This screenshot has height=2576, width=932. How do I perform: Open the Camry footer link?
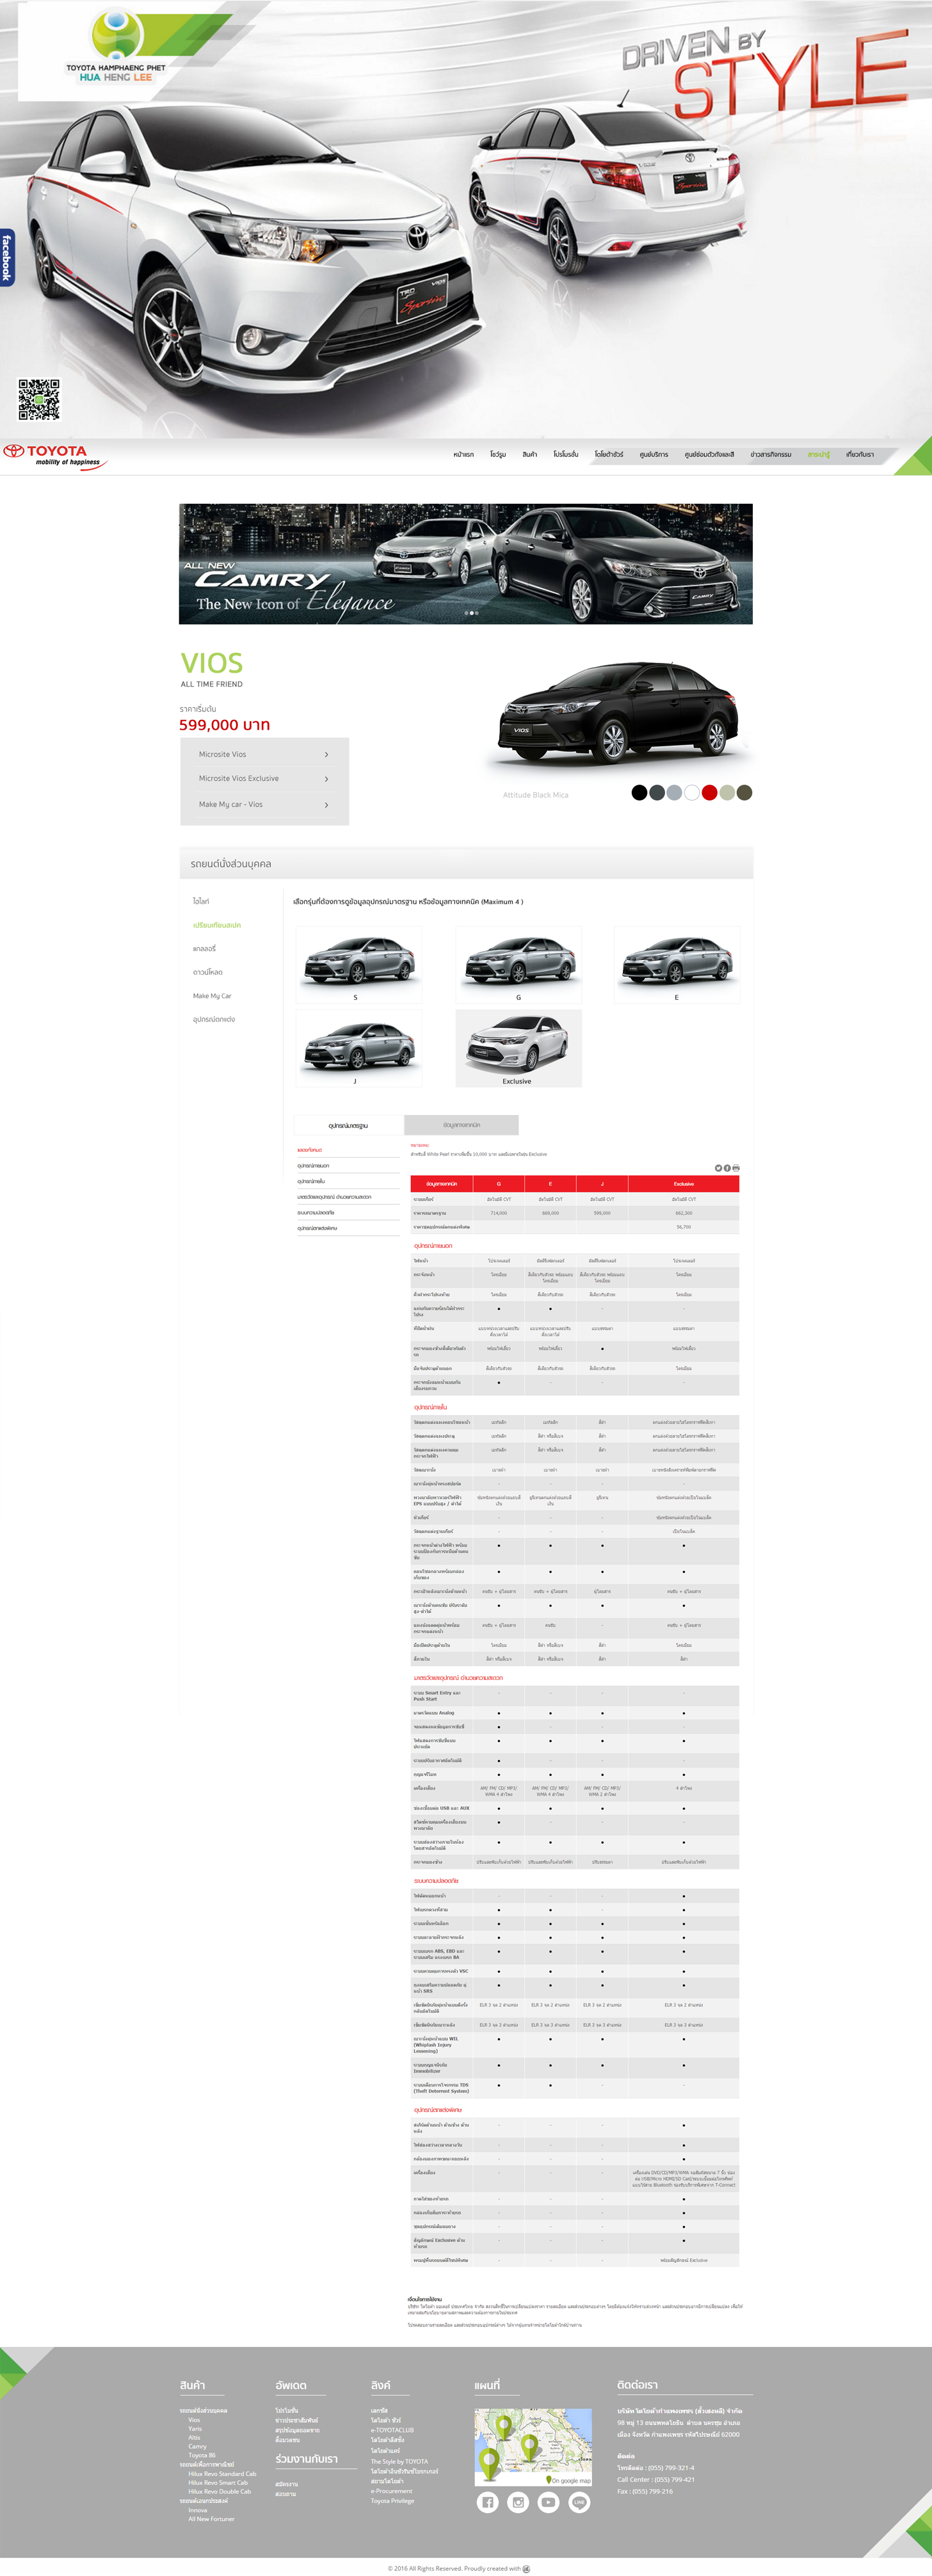[197, 2446]
